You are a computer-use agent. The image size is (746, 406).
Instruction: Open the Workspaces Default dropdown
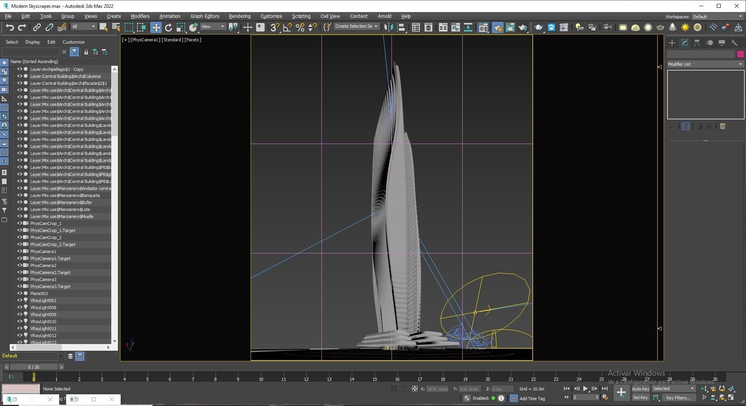click(717, 17)
